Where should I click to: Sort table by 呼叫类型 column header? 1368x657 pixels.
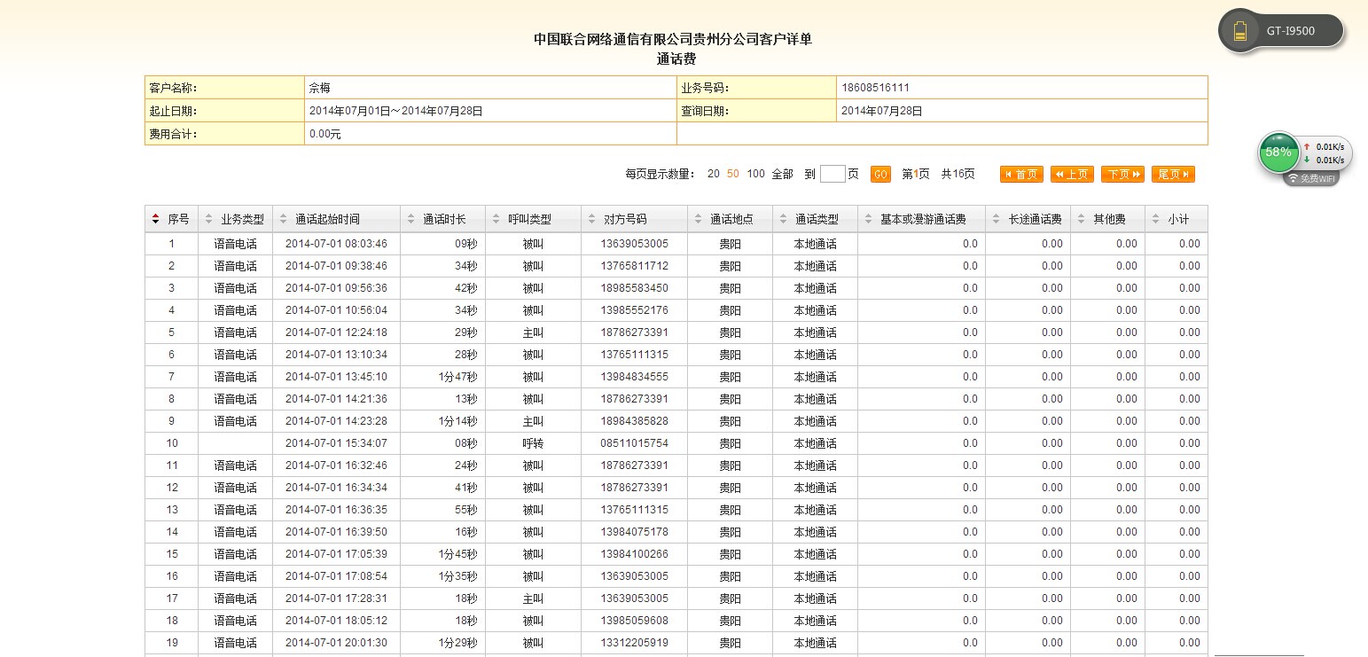[x=529, y=219]
